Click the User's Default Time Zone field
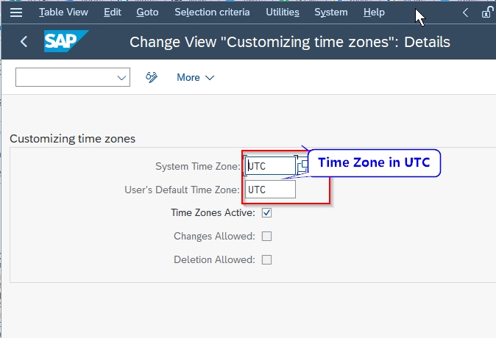The height and width of the screenshot is (338, 496). [x=270, y=190]
